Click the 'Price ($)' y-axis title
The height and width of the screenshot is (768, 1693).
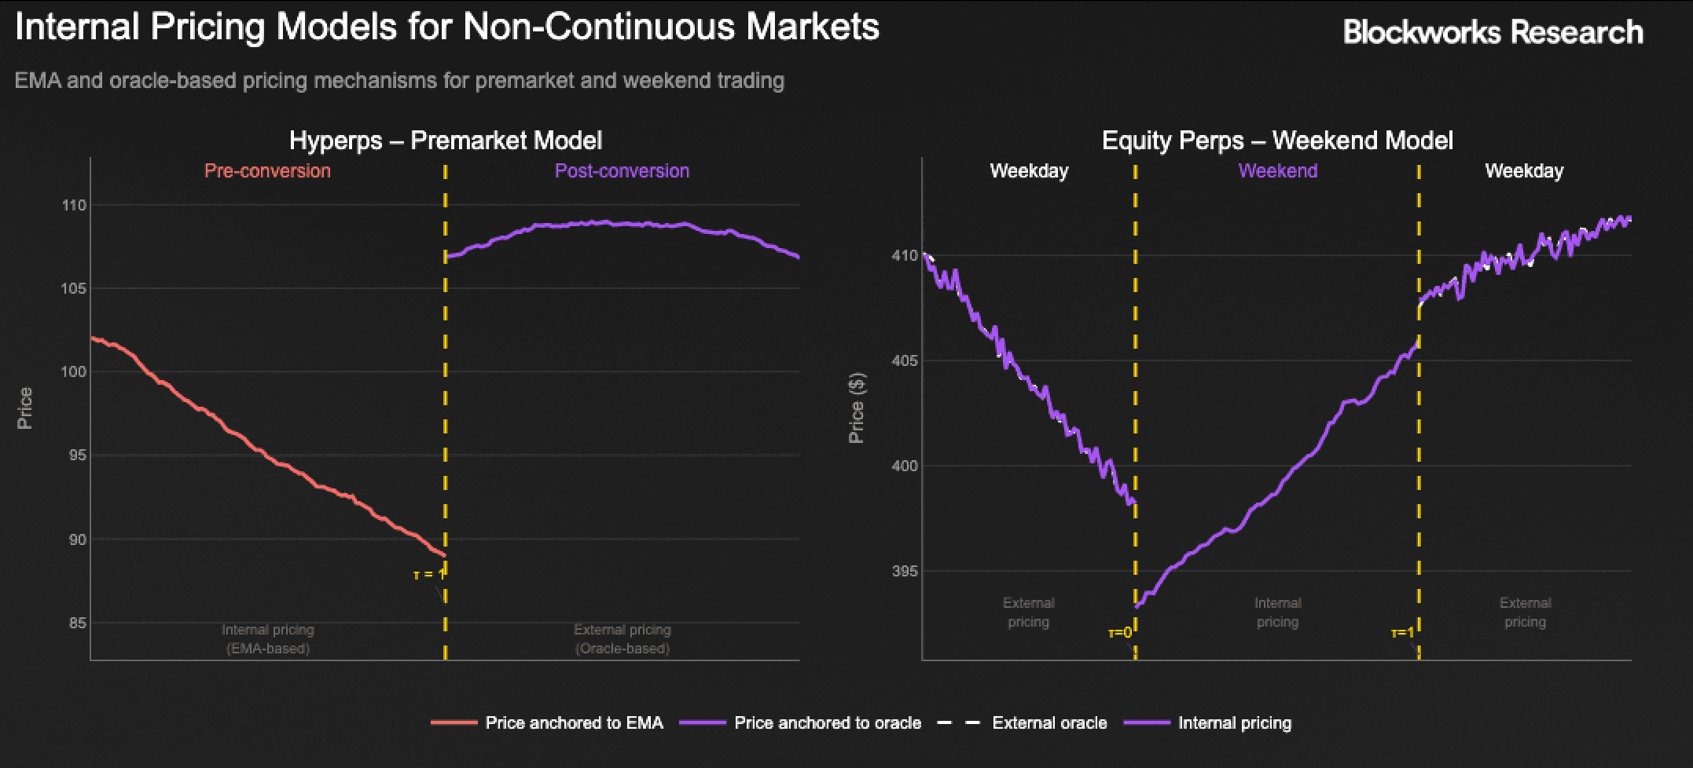(857, 408)
